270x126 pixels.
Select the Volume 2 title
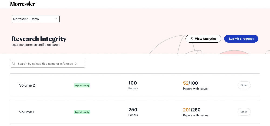click(x=27, y=85)
